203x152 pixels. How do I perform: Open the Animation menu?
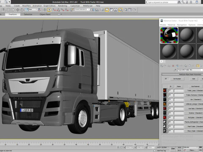pyautogui.click(x=37, y=6)
